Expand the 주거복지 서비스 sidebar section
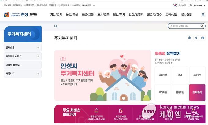Viewport: 208px width, 125px height. point(38,56)
